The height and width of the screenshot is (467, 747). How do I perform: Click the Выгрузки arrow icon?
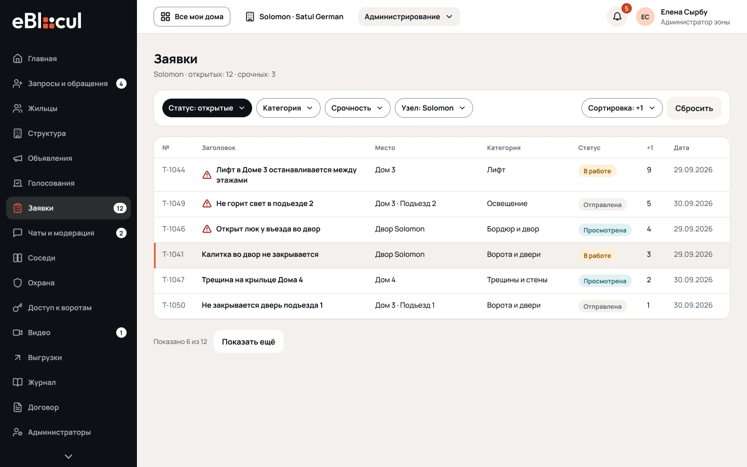18,358
